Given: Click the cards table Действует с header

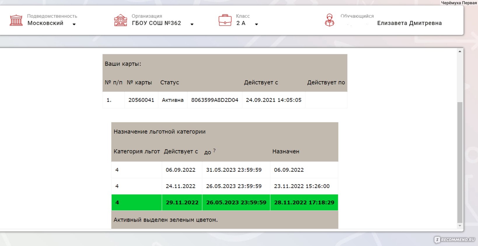Looking at the screenshot, I should [x=261, y=82].
